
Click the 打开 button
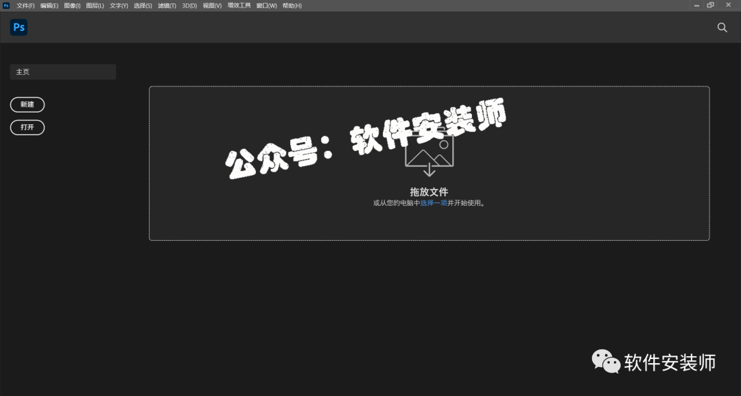27,127
